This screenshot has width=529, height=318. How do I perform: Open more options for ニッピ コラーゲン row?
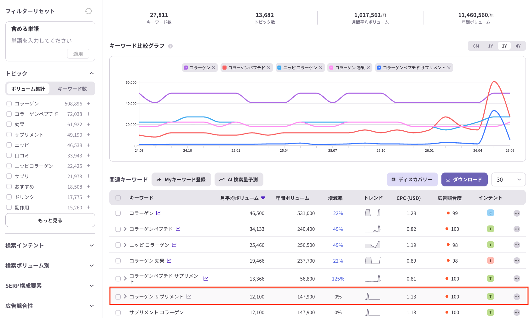tap(517, 245)
